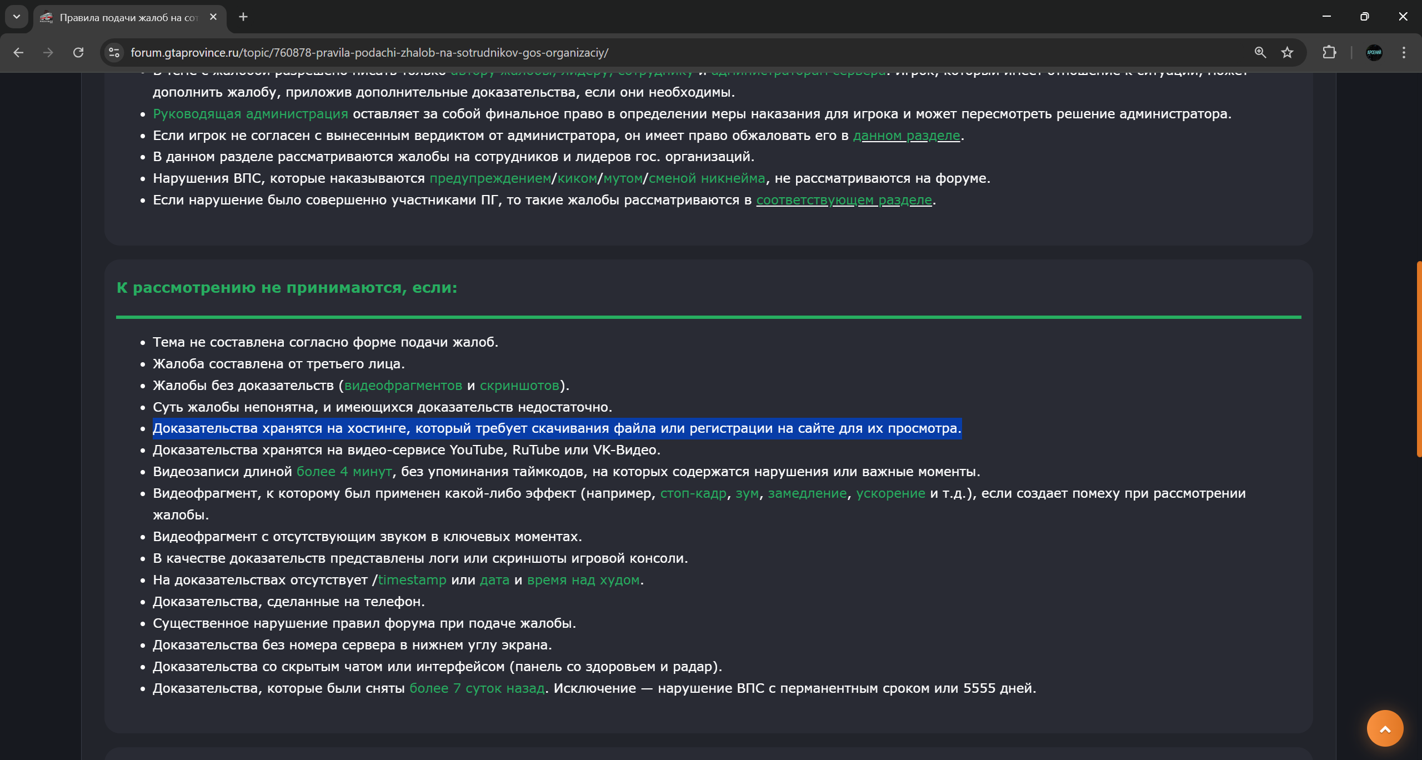Click the browser forward arrow
This screenshot has width=1422, height=760.
[48, 53]
